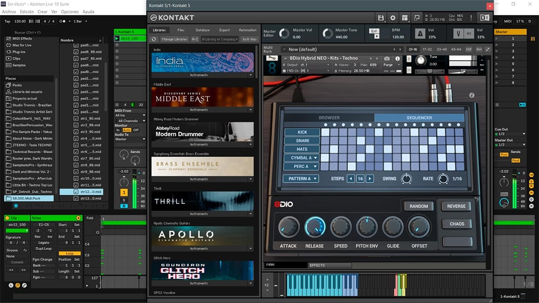
Task: Click the preview headphone icon in Ableton browser
Action: 16,206
